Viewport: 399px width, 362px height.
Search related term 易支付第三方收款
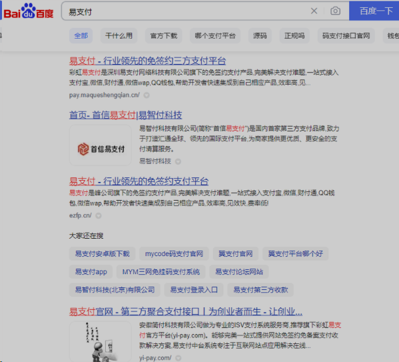click(260, 290)
